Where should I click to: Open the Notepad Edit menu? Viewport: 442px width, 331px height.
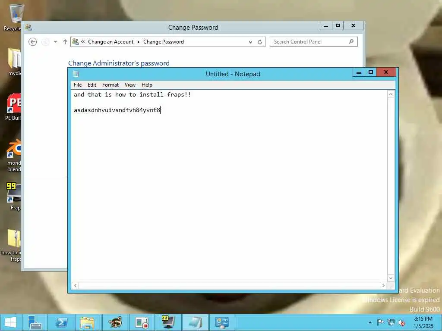pyautogui.click(x=92, y=85)
